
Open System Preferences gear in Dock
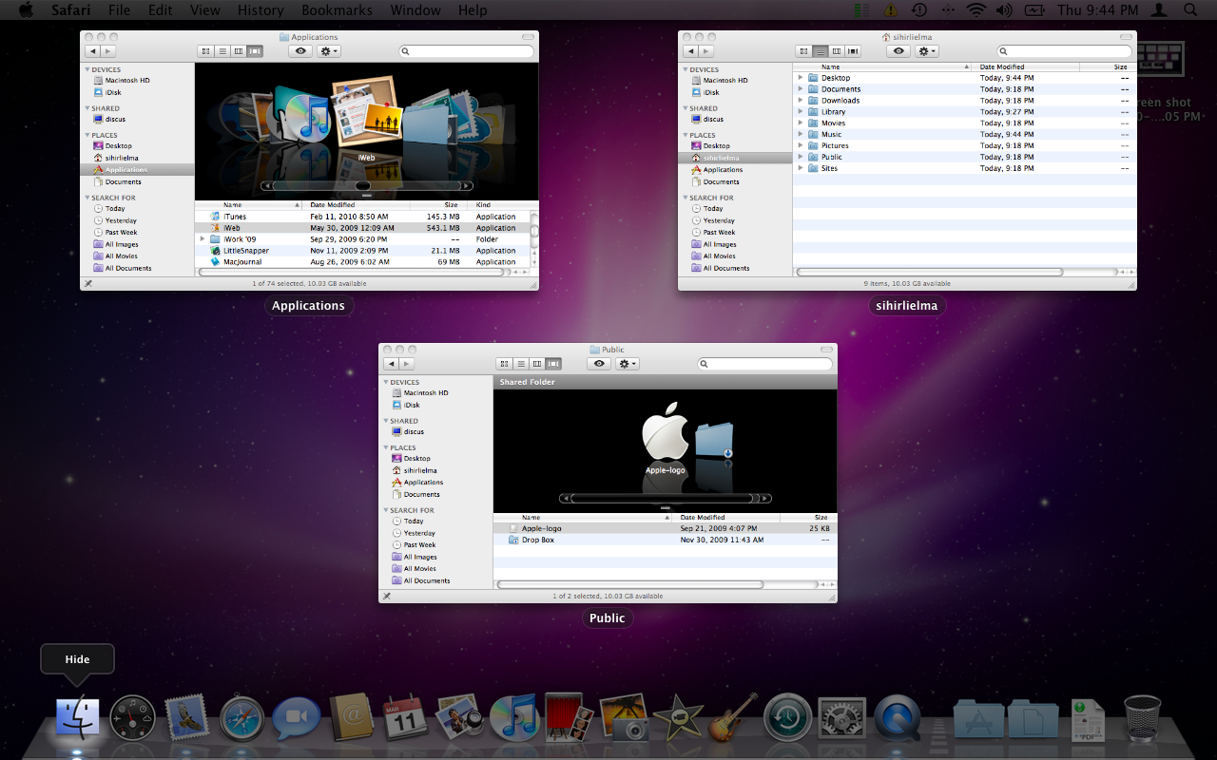(x=841, y=717)
